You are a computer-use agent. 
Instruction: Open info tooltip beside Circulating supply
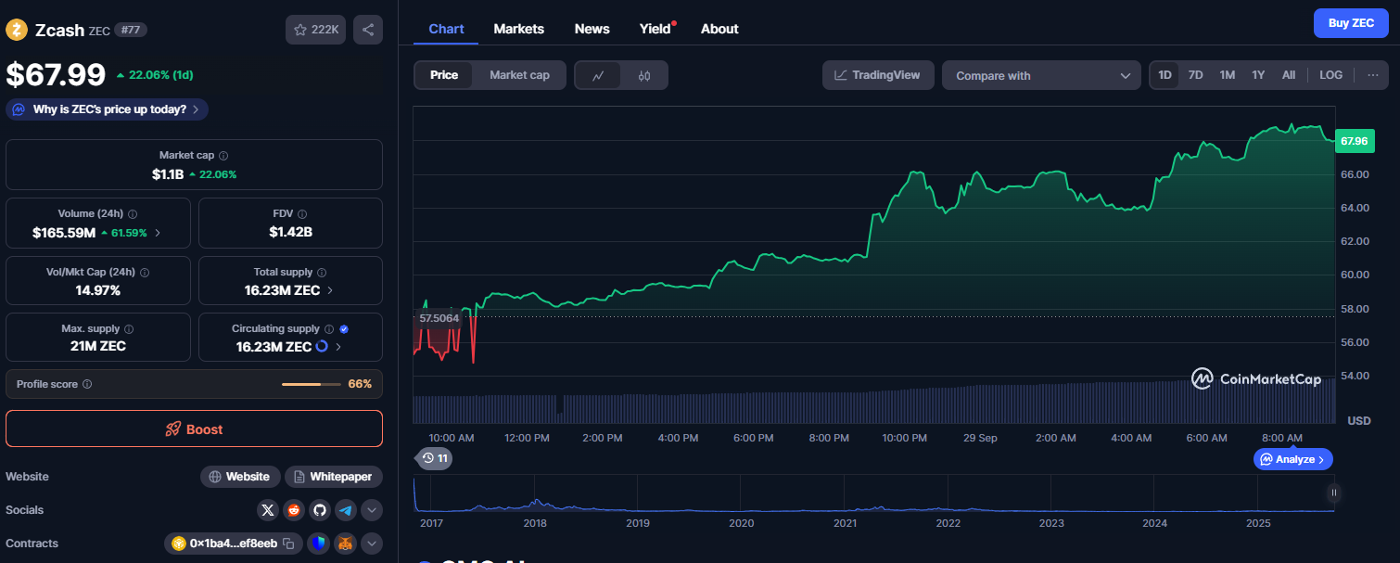pyautogui.click(x=329, y=329)
